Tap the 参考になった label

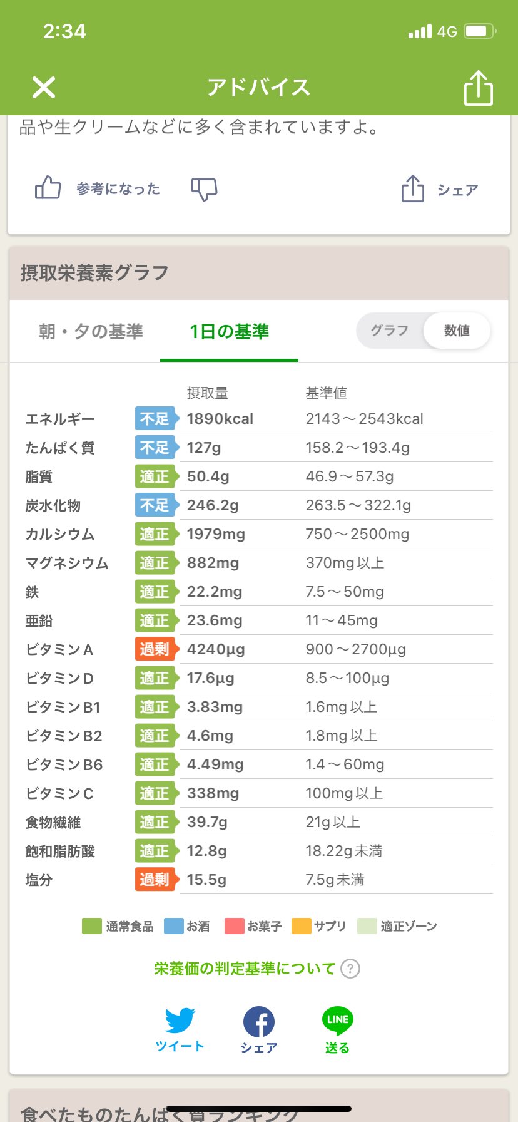coord(118,189)
